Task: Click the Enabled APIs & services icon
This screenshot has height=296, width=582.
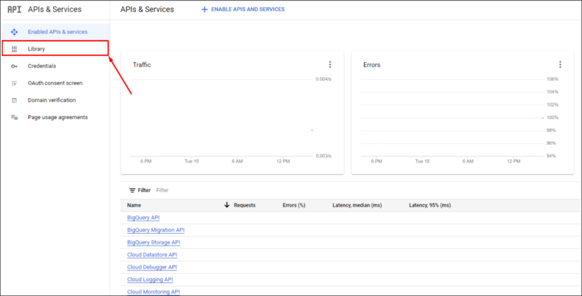Action: 14,32
